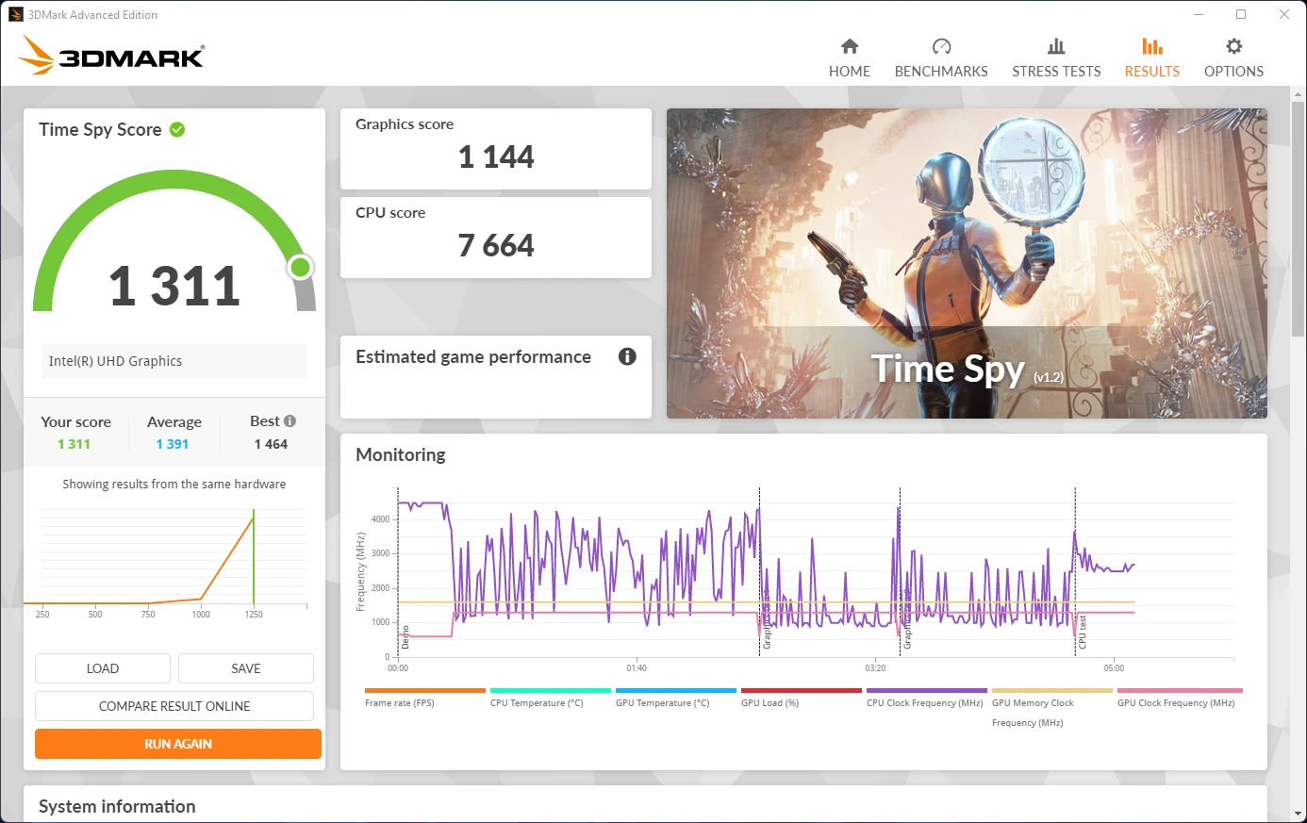The image size is (1307, 823).
Task: Open Stress Tests bar chart icon
Action: pos(1056,46)
